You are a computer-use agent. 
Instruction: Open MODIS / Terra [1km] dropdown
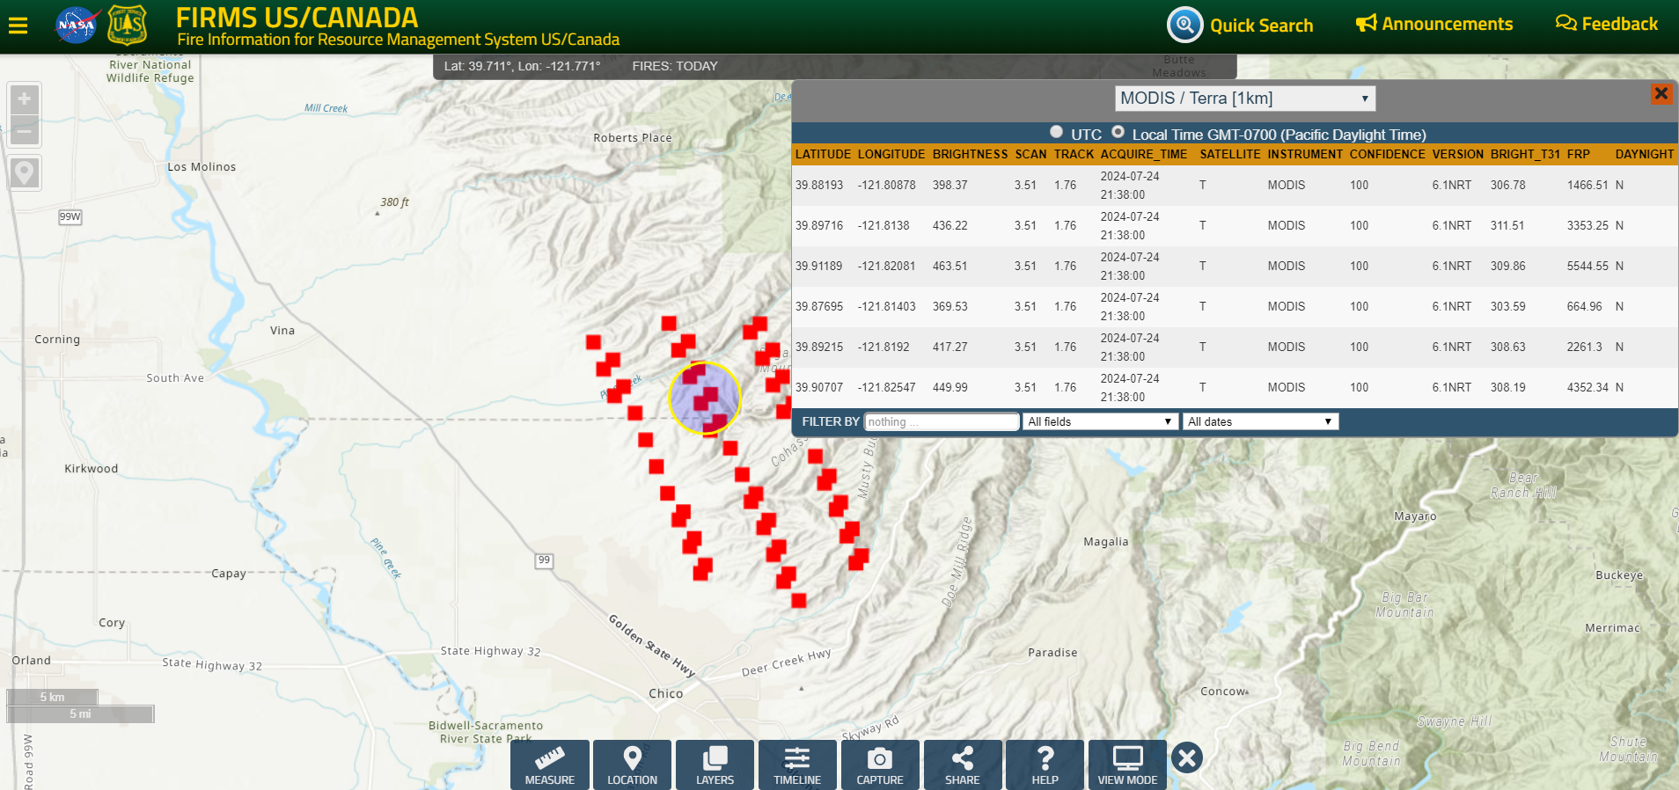[x=1245, y=99]
